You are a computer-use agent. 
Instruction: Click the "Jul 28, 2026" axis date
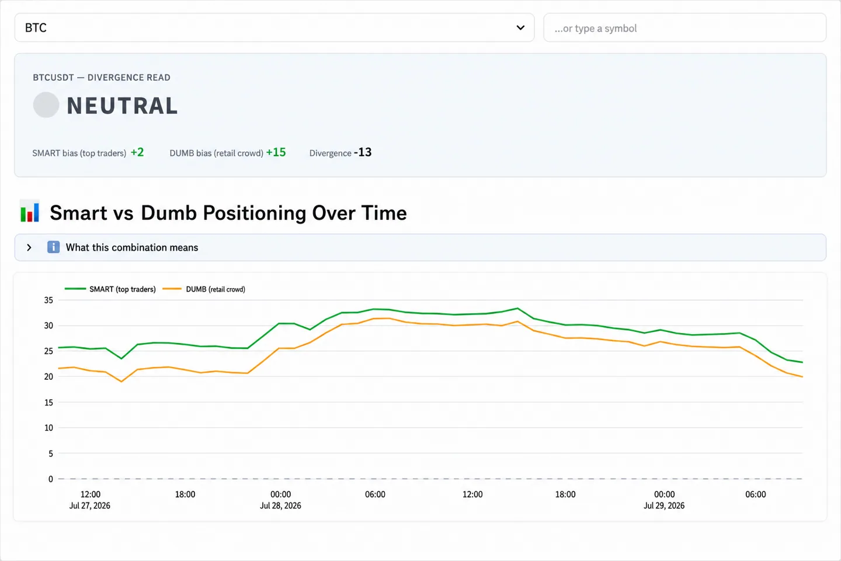click(x=281, y=505)
